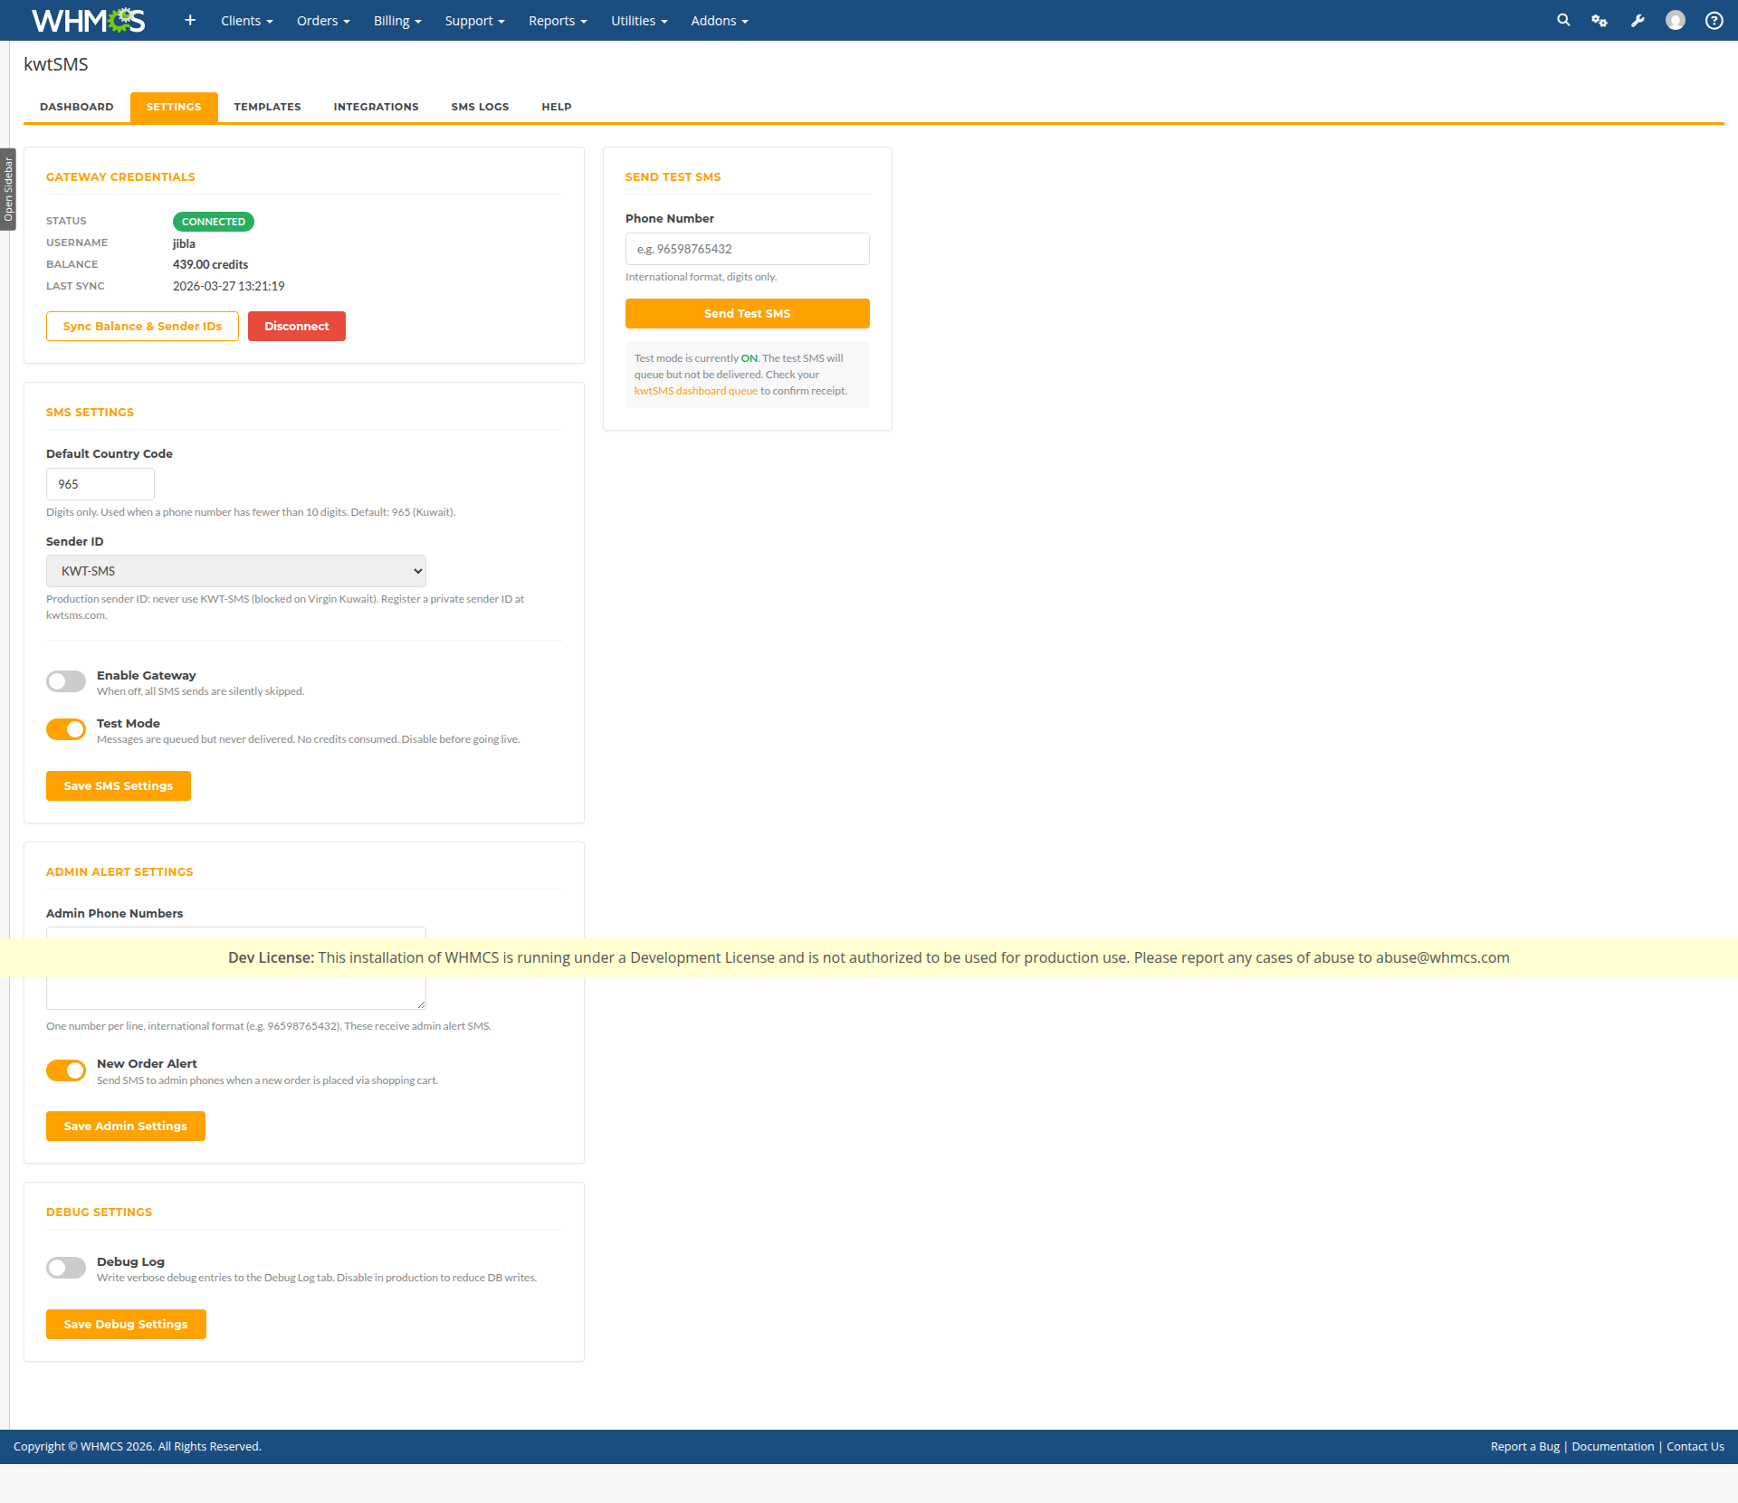This screenshot has width=1738, height=1503.
Task: Open the help question mark icon
Action: 1714,20
